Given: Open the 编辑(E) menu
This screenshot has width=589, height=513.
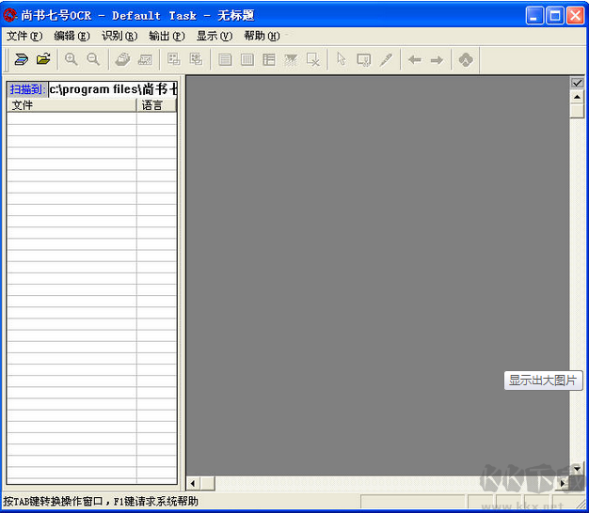Looking at the screenshot, I should point(72,36).
